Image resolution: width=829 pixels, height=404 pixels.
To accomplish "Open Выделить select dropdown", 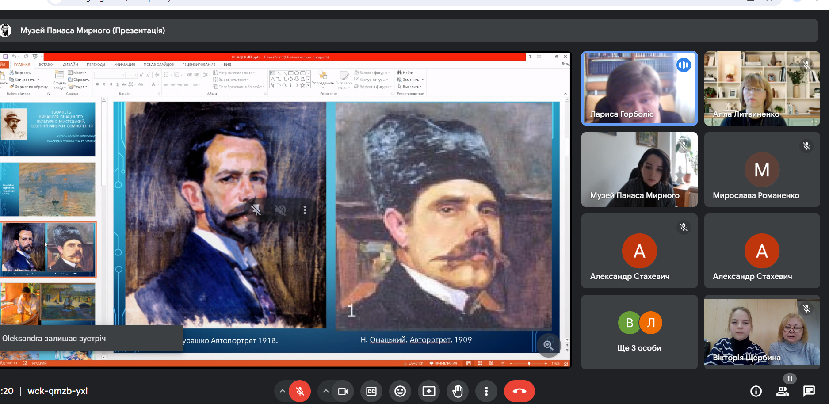I will [409, 87].
